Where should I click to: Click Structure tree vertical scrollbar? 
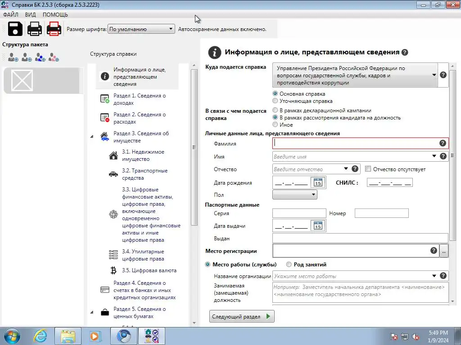pos(194,147)
